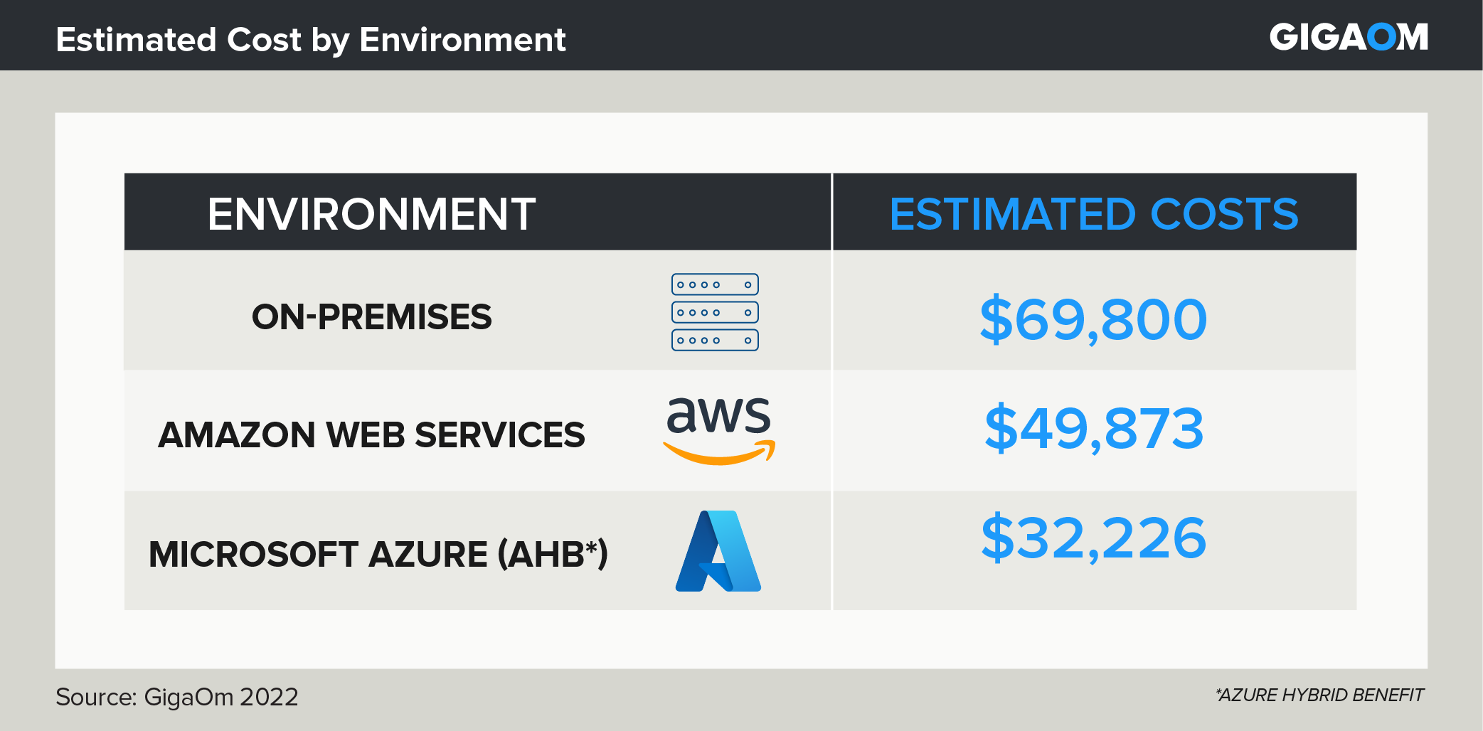Select the top unit of the server rack icon
1483x731 pixels.
coord(715,284)
